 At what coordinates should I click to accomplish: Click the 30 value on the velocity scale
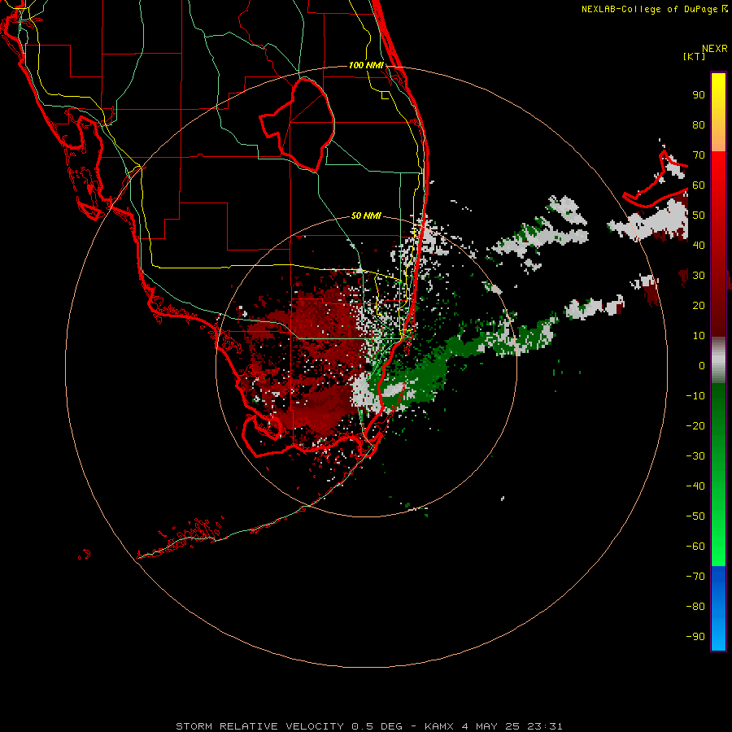pos(699,276)
